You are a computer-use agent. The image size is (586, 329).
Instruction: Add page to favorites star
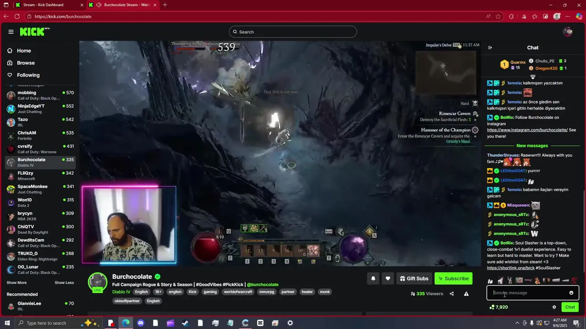click(498, 16)
